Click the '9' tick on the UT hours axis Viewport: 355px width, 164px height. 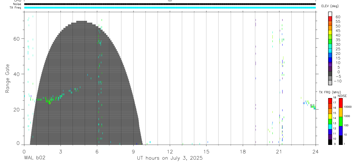click(x=133, y=151)
